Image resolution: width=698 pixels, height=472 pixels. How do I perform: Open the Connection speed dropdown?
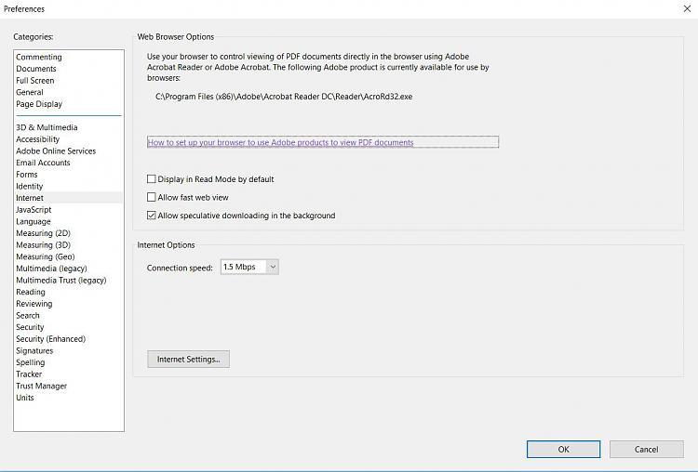click(x=249, y=267)
